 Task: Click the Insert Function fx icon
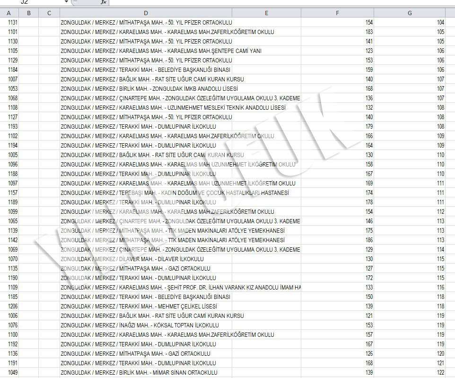[103, 2]
